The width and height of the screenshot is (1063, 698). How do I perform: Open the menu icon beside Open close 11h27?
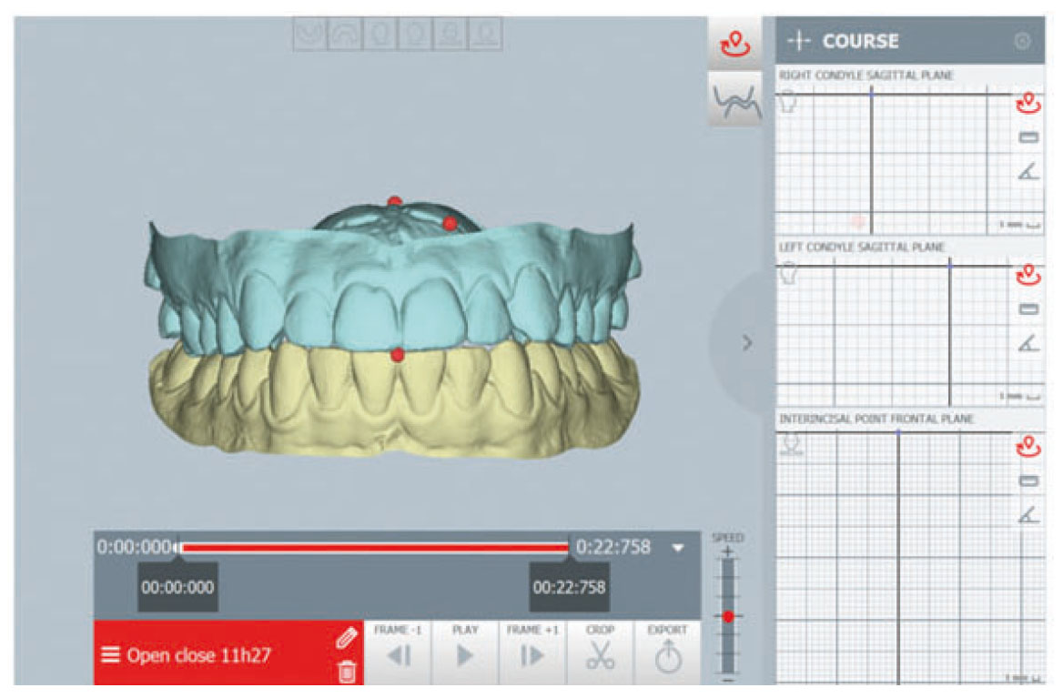click(x=110, y=655)
